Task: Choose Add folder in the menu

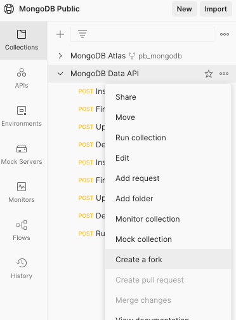Action: point(168,199)
